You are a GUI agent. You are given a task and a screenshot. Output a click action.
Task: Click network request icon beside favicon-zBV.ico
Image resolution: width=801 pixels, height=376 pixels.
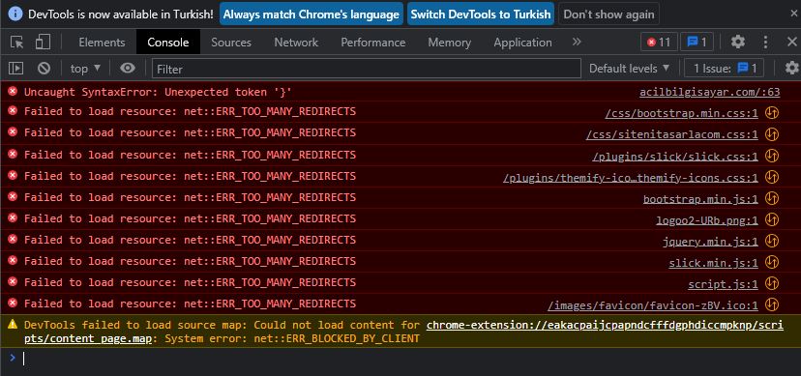(772, 305)
